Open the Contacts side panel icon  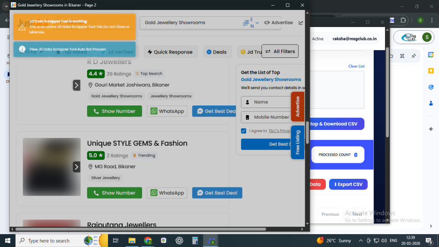pos(431,103)
